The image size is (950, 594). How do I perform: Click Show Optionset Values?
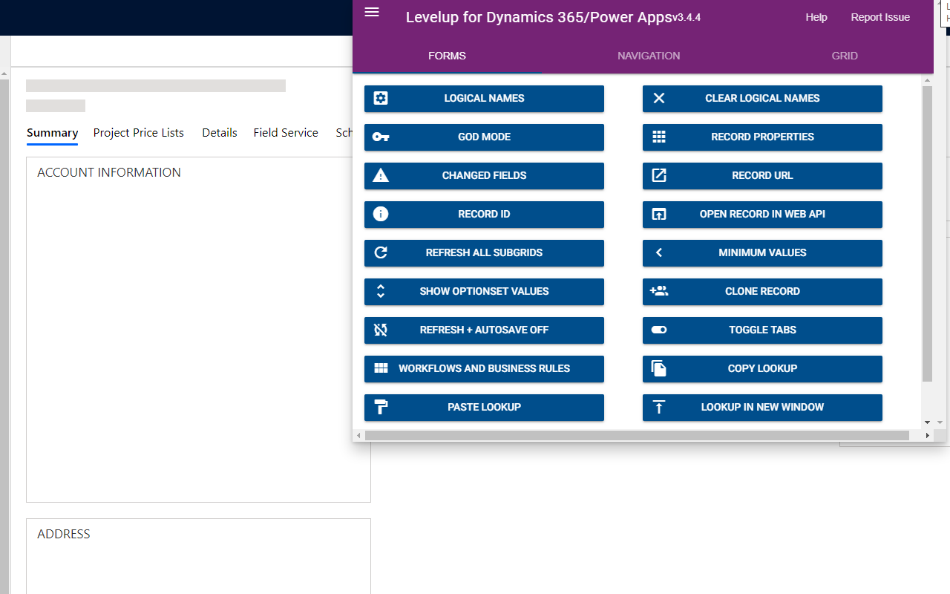(484, 292)
